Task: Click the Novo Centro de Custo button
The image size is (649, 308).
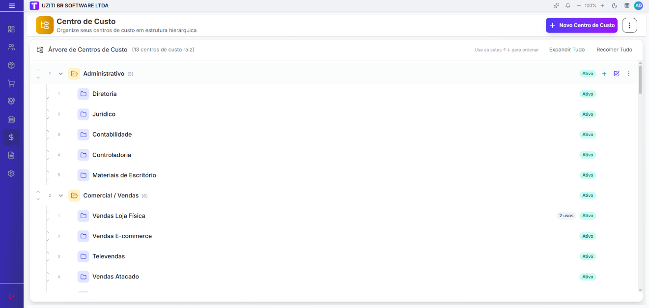Action: (582, 25)
